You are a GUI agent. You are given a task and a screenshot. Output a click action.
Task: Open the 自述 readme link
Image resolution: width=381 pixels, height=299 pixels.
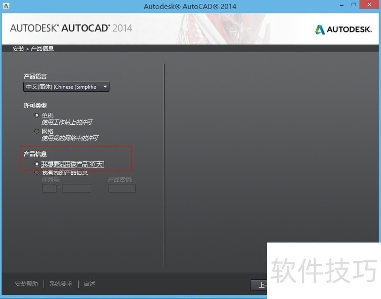tap(90, 284)
